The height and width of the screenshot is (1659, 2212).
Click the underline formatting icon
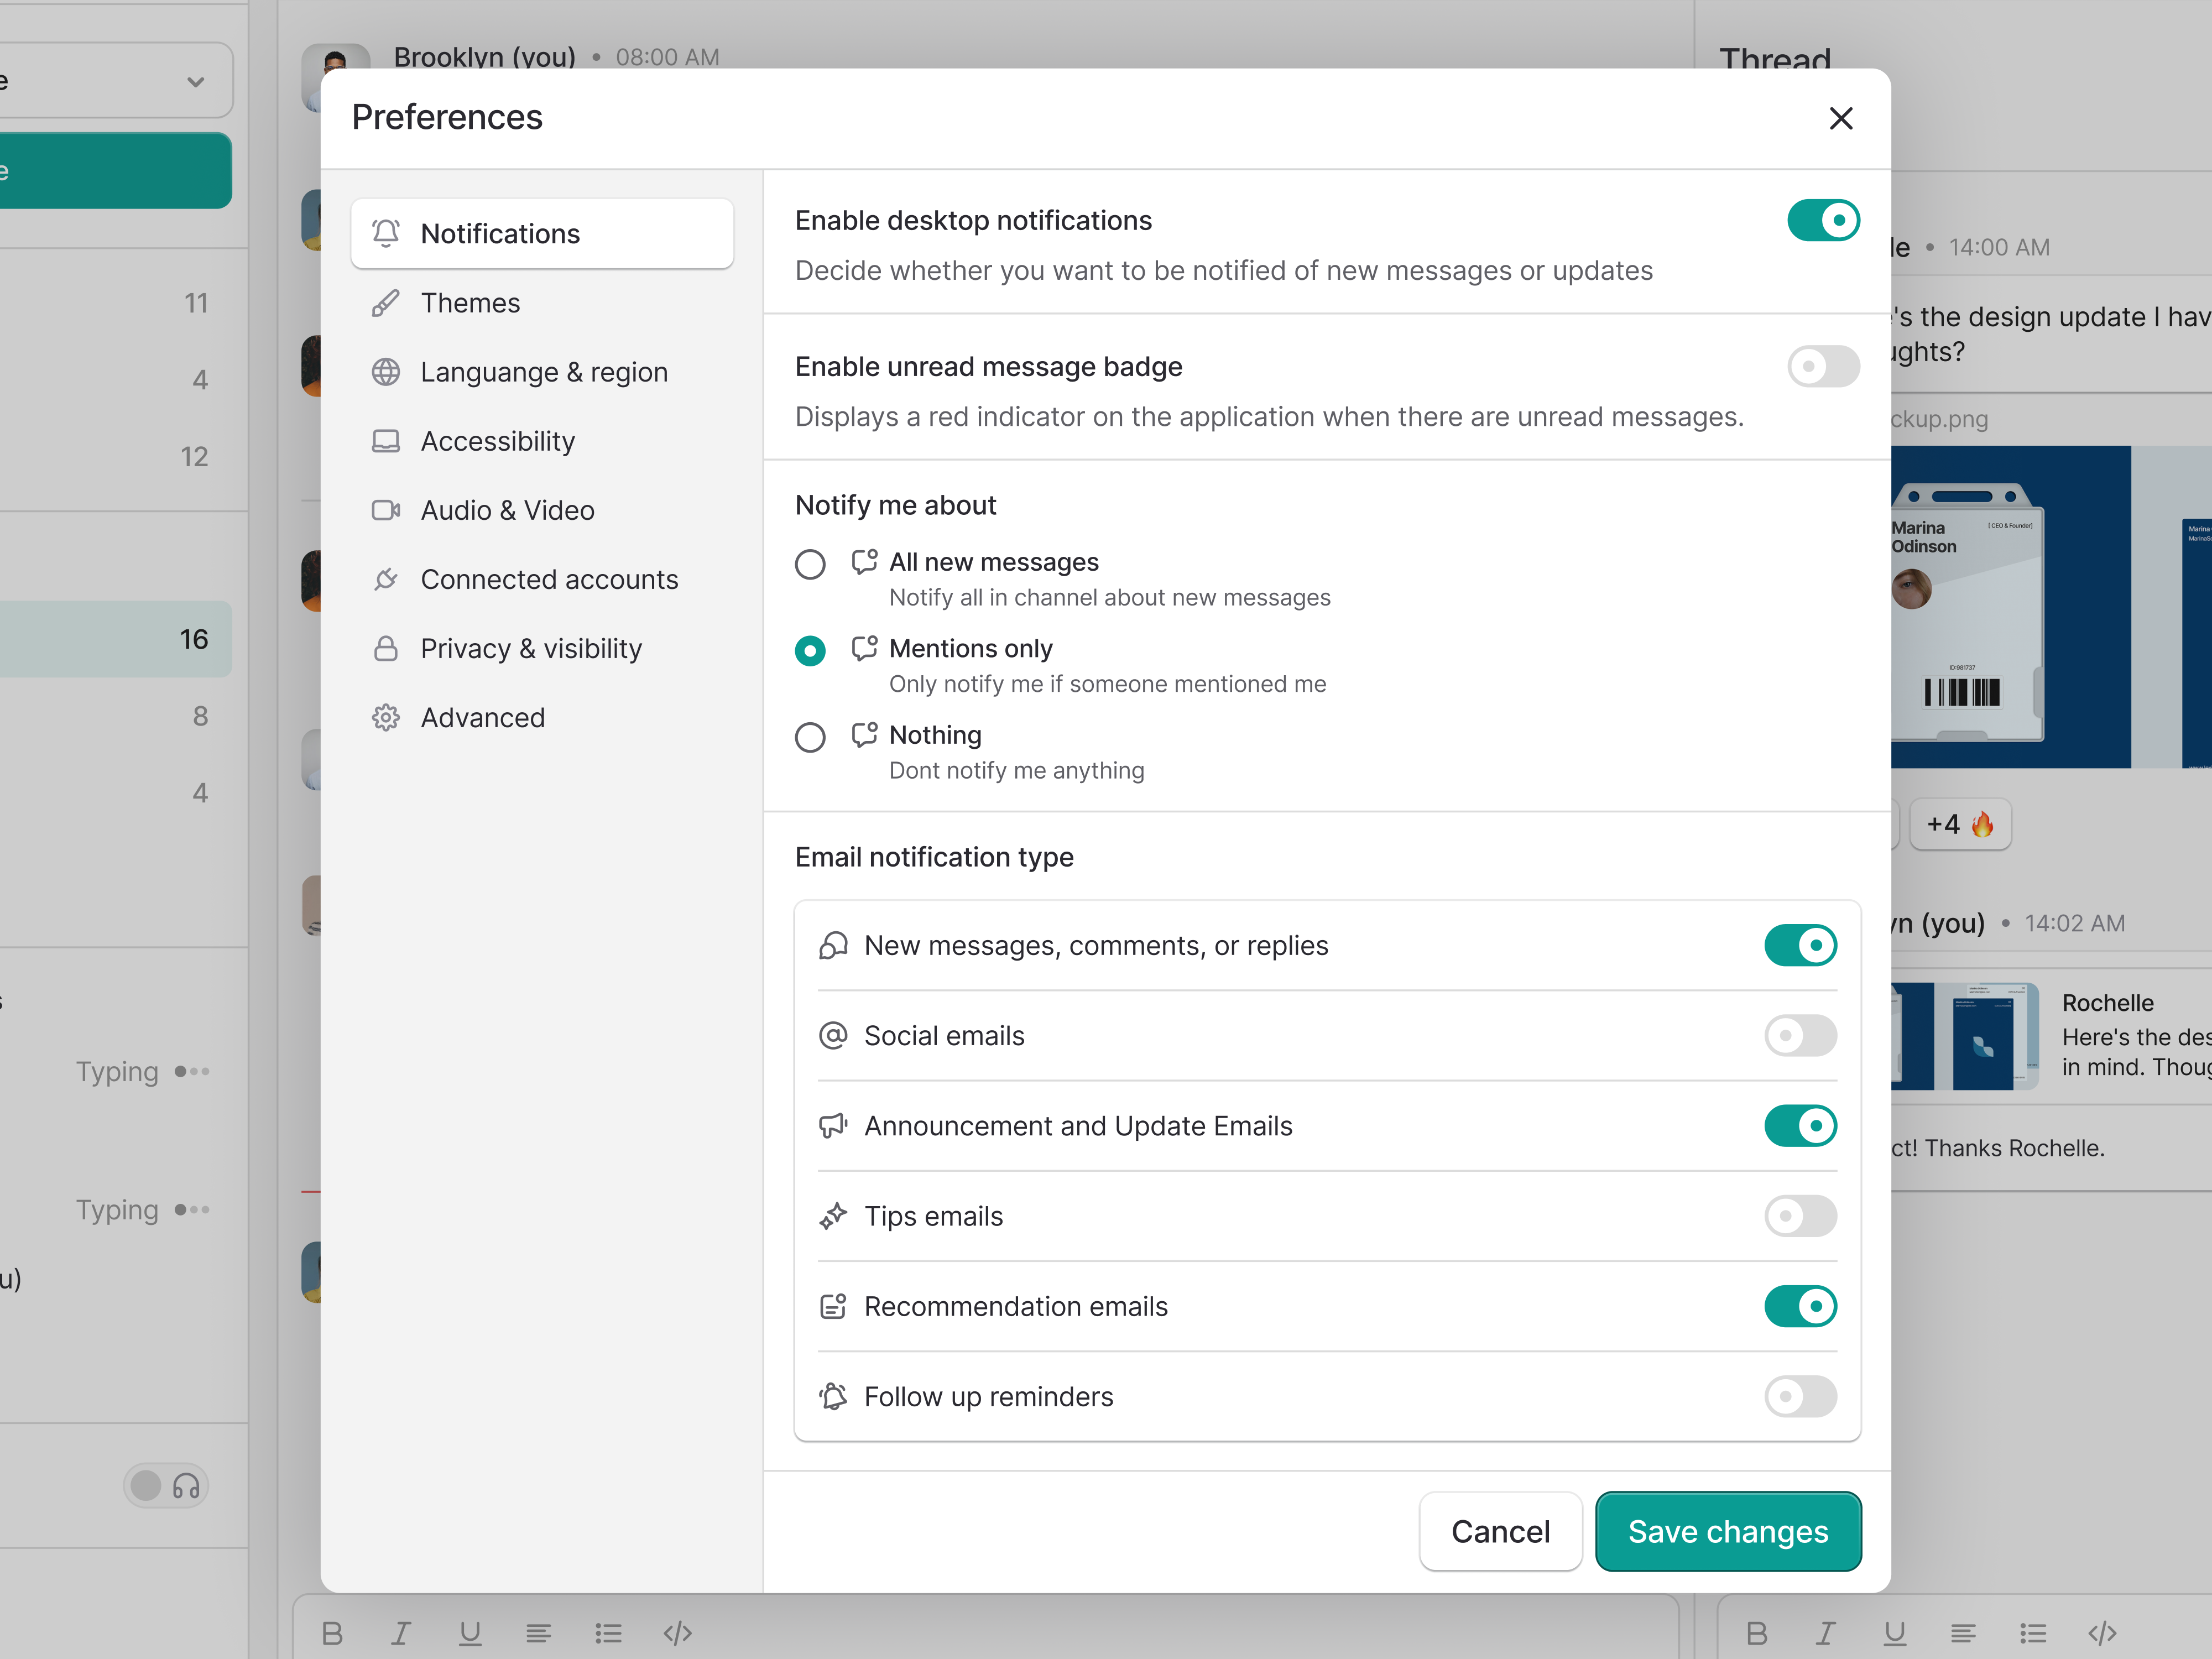(x=470, y=1633)
